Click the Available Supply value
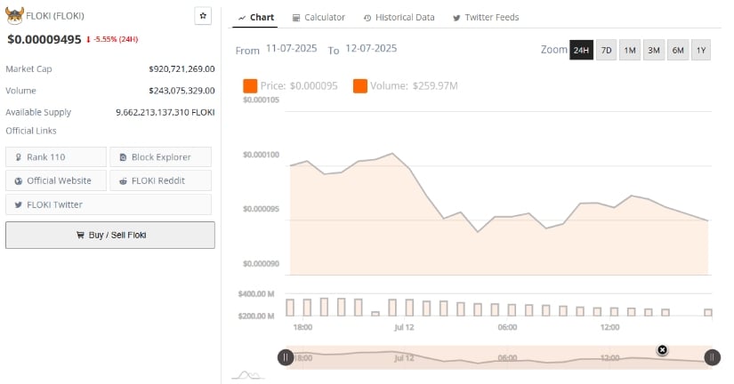 (x=165, y=112)
